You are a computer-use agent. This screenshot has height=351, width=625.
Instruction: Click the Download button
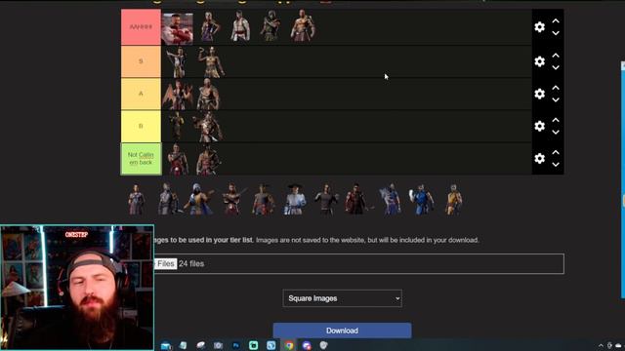point(342,331)
